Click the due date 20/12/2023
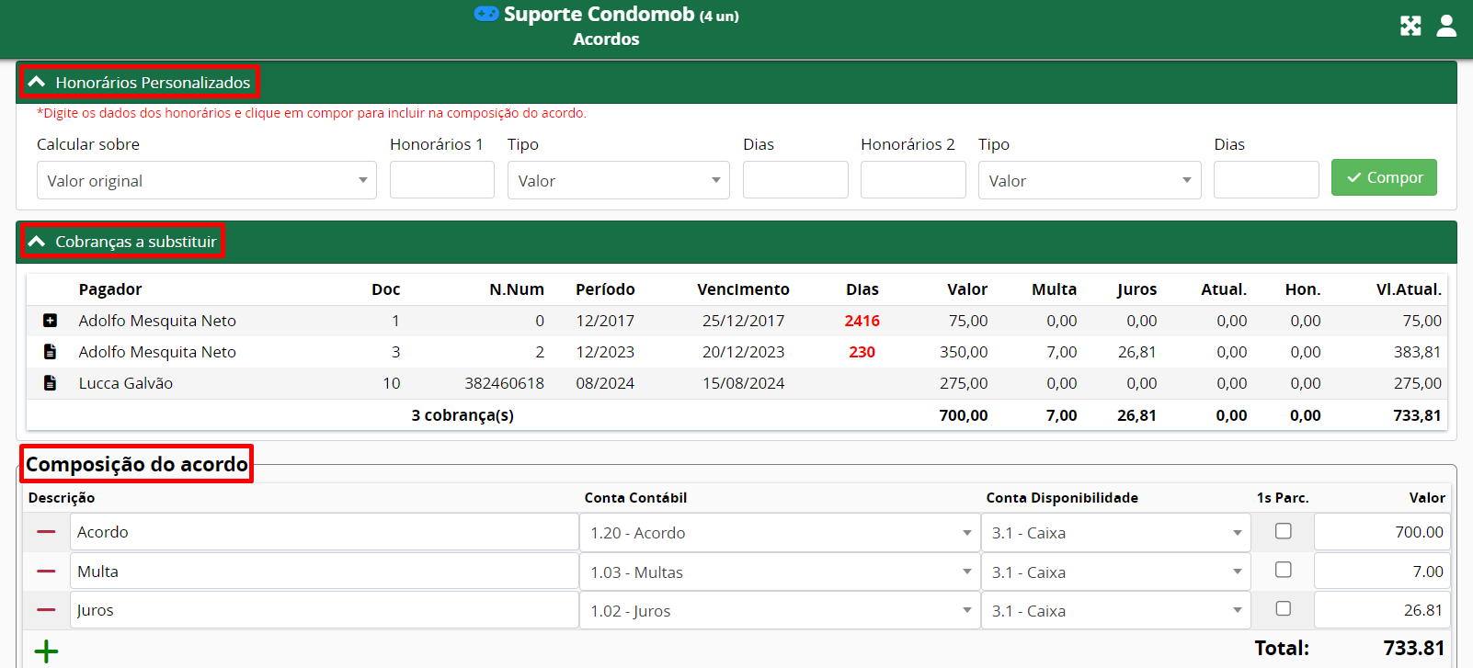Screen dimensions: 1473x668 tap(743, 352)
